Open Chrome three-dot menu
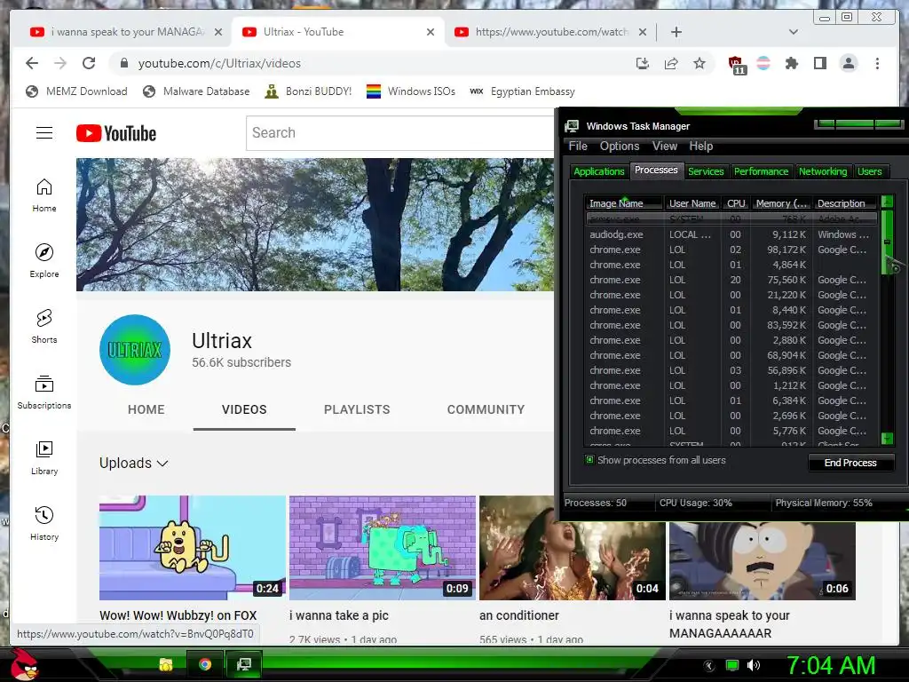This screenshot has height=682, width=909. [x=877, y=63]
